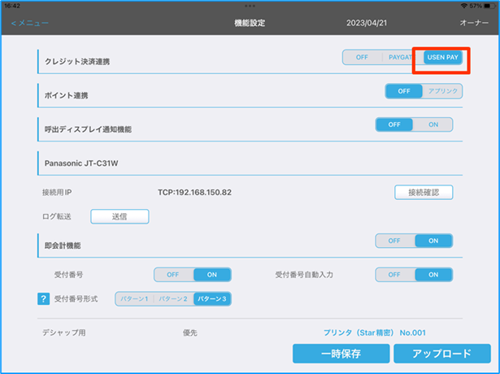Tap the blue question mark help icon

point(44,299)
